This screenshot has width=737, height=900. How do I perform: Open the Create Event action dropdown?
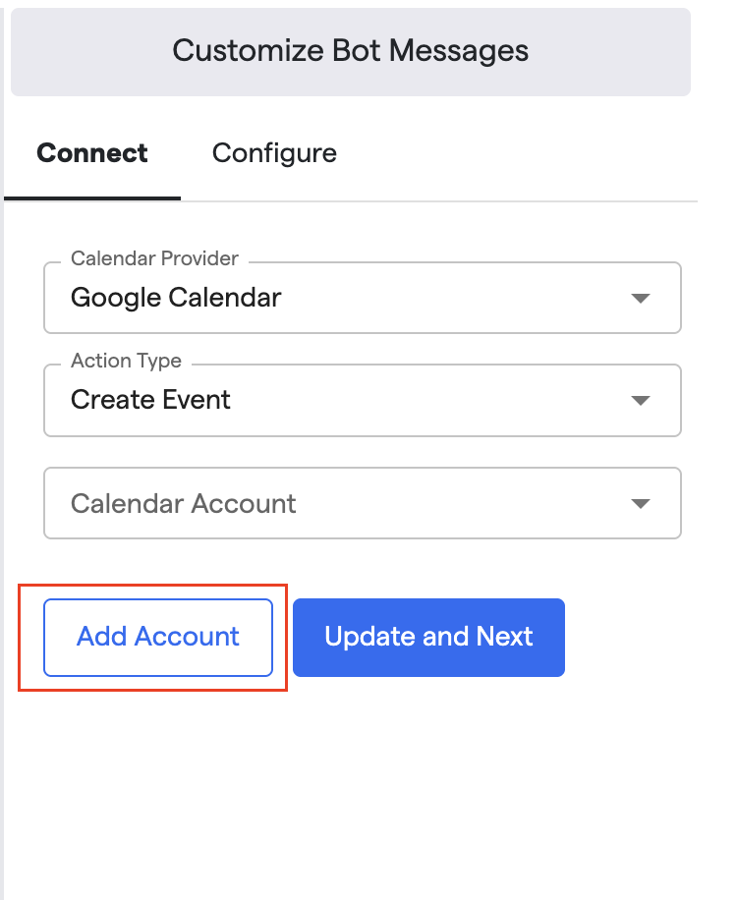(x=362, y=401)
